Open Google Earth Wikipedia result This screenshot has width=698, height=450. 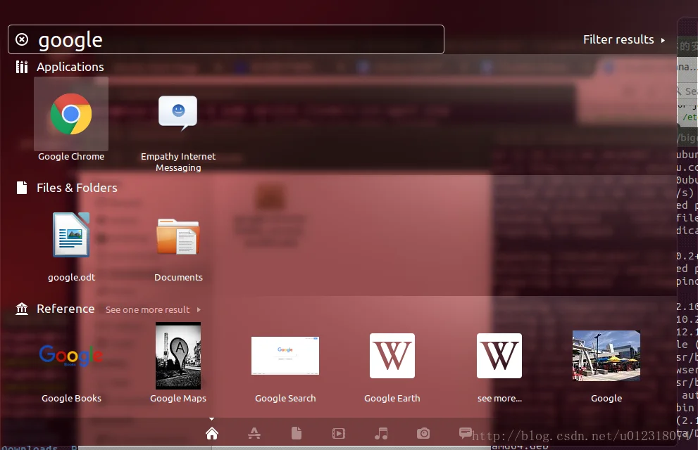392,356
